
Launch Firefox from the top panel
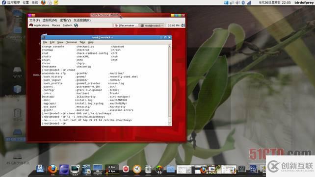point(43,2)
